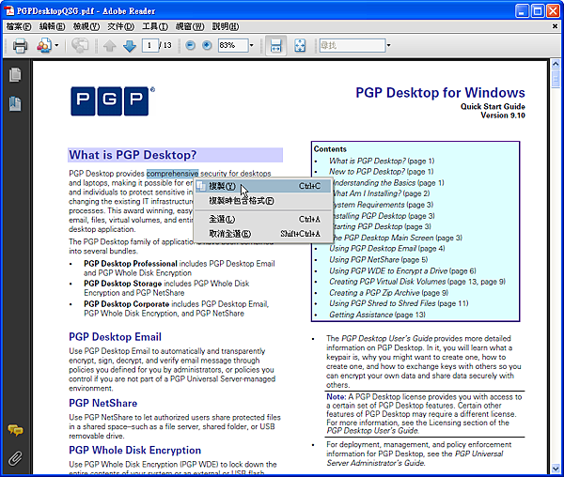Click the Adobe Reader title bar icon
Screen dimensions: 564x477
point(9,10)
